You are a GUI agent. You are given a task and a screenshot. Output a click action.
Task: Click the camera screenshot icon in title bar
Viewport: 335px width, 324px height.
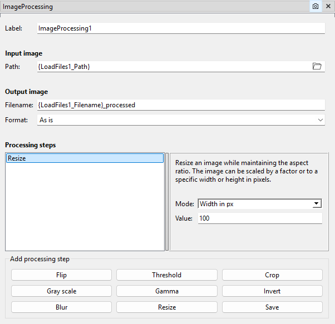pyautogui.click(x=316, y=6)
